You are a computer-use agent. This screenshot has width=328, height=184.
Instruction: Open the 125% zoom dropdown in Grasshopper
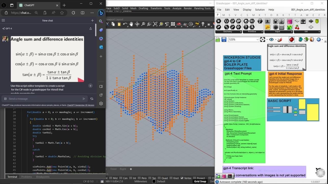pos(257,39)
